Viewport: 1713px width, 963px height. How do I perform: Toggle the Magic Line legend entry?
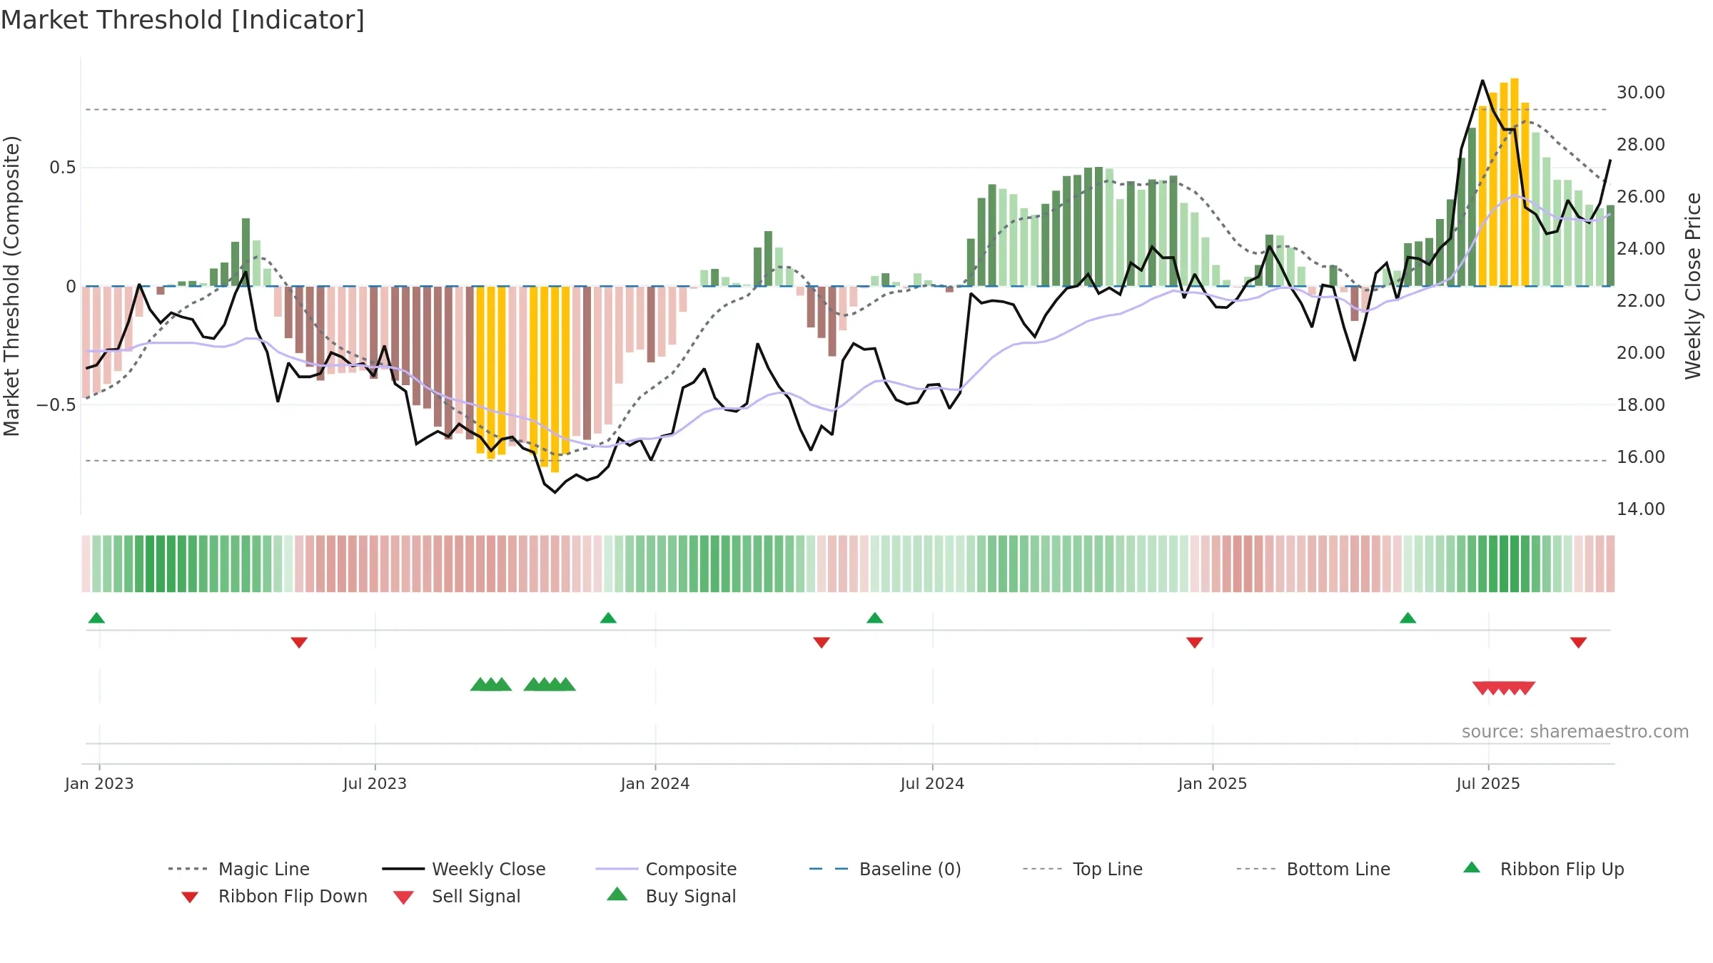point(239,869)
